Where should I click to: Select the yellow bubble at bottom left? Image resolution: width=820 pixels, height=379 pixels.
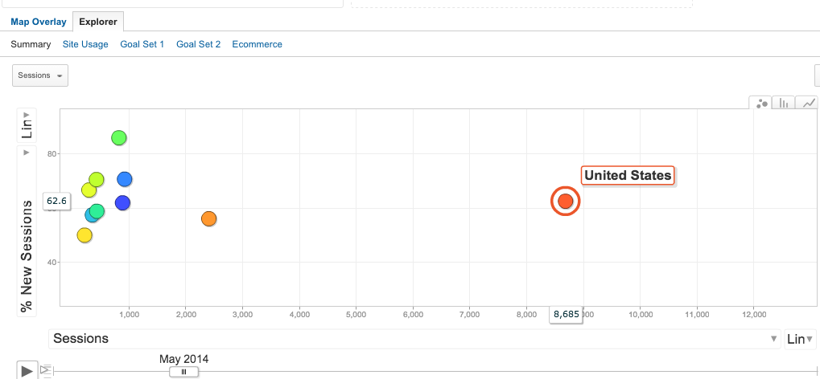pyautogui.click(x=84, y=235)
